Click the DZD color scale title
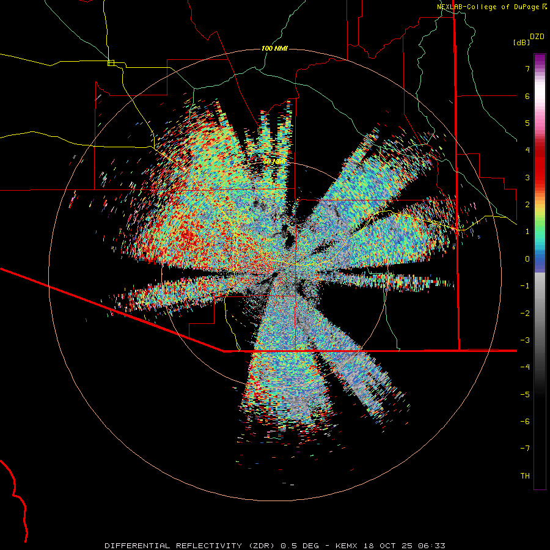 [x=537, y=37]
